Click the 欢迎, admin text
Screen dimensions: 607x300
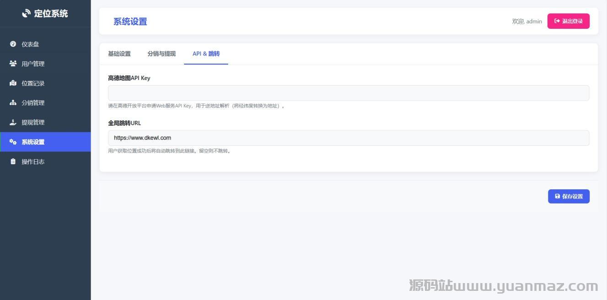[x=527, y=21]
